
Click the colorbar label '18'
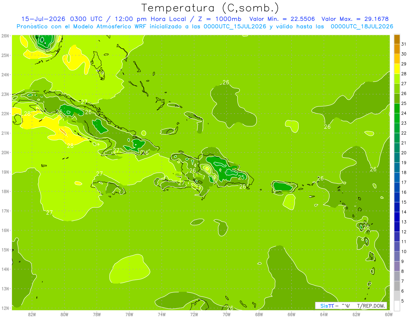click(x=404, y=172)
